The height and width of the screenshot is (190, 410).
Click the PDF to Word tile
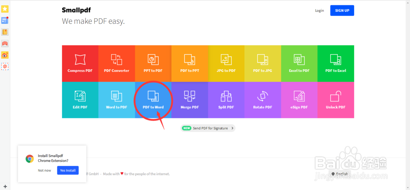(x=153, y=100)
